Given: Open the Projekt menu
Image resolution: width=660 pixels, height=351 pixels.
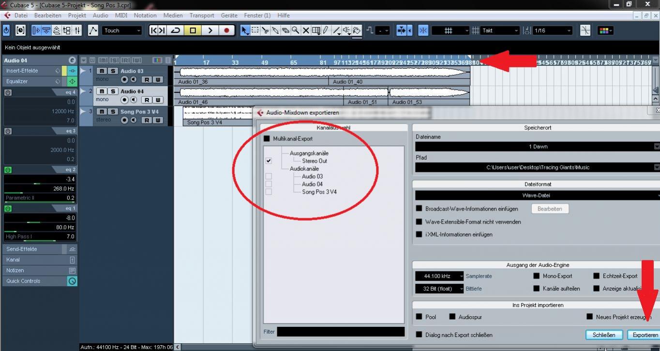Looking at the screenshot, I should click(x=77, y=15).
